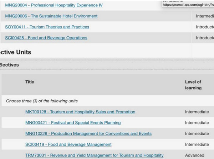Open MNG20004 Professional Hospitality Experience IV link
Image resolution: width=214 pixels, height=159 pixels.
[53, 5]
